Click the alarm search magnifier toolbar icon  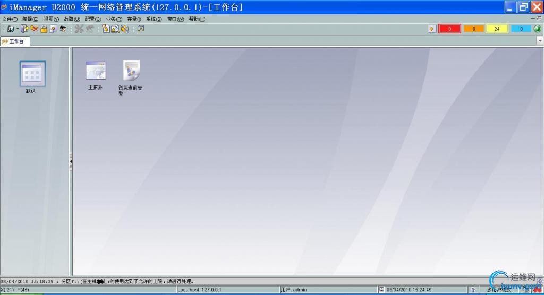click(x=115, y=29)
